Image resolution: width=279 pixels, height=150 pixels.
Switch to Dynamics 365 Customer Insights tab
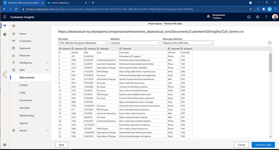(x=23, y=2)
